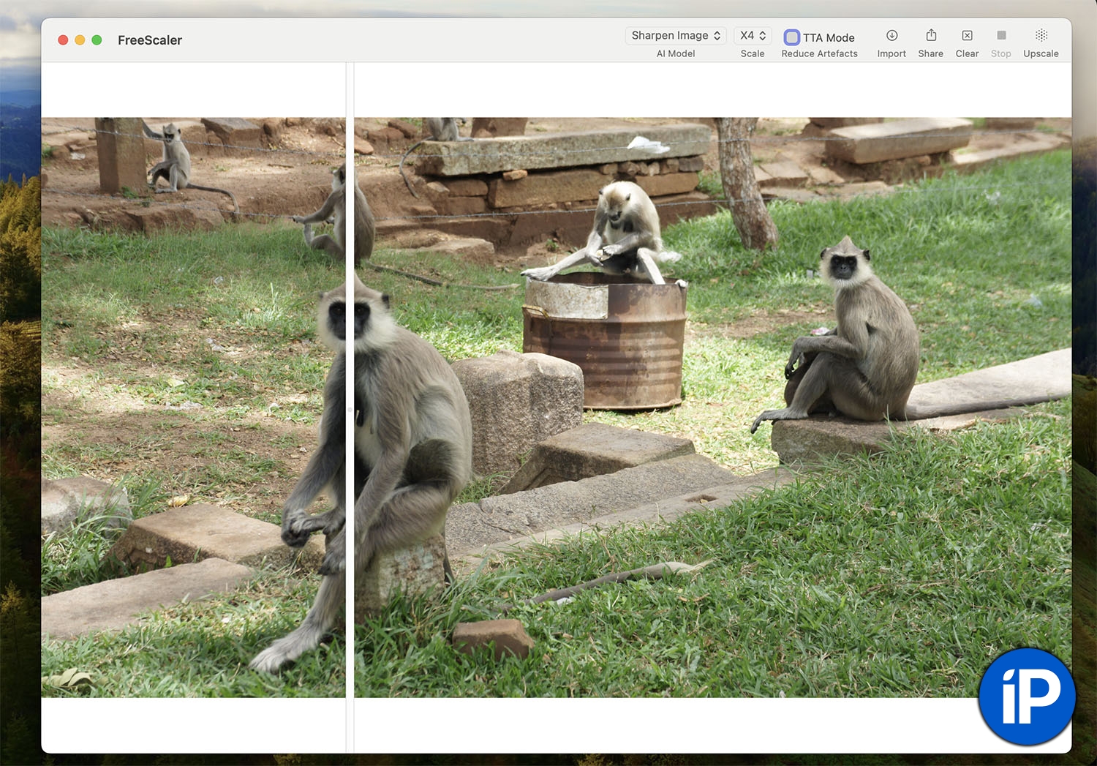
Task: Click the "AI Model" label under the dropdown
Action: coord(676,54)
